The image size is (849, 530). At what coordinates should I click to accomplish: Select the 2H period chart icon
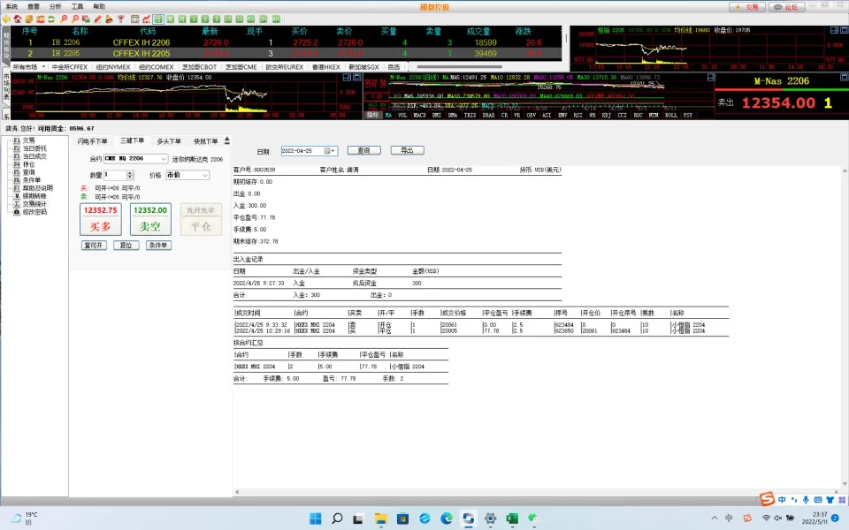pos(263,18)
